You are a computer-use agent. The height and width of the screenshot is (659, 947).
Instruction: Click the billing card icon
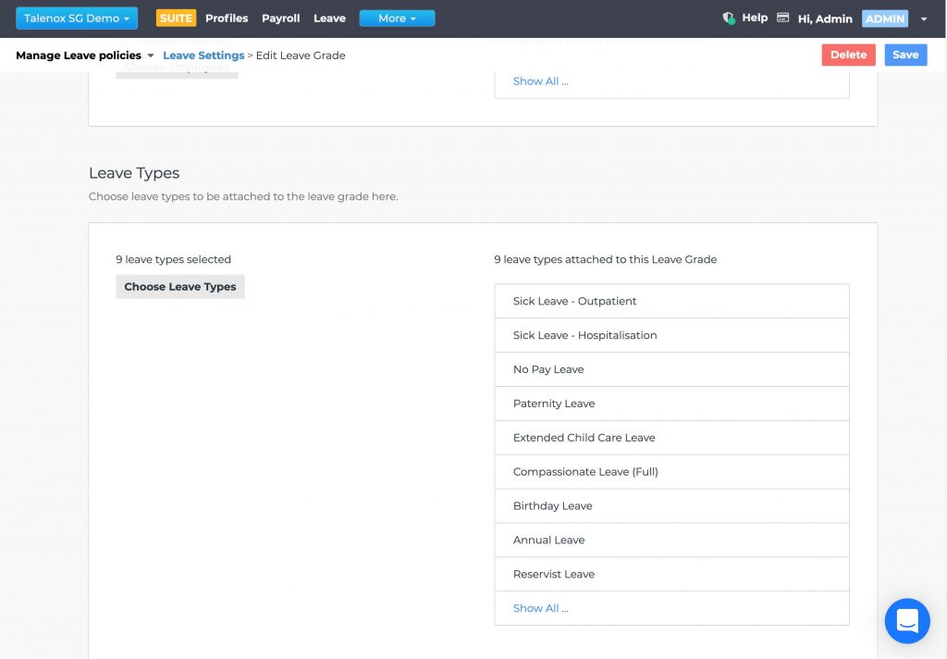[782, 18]
